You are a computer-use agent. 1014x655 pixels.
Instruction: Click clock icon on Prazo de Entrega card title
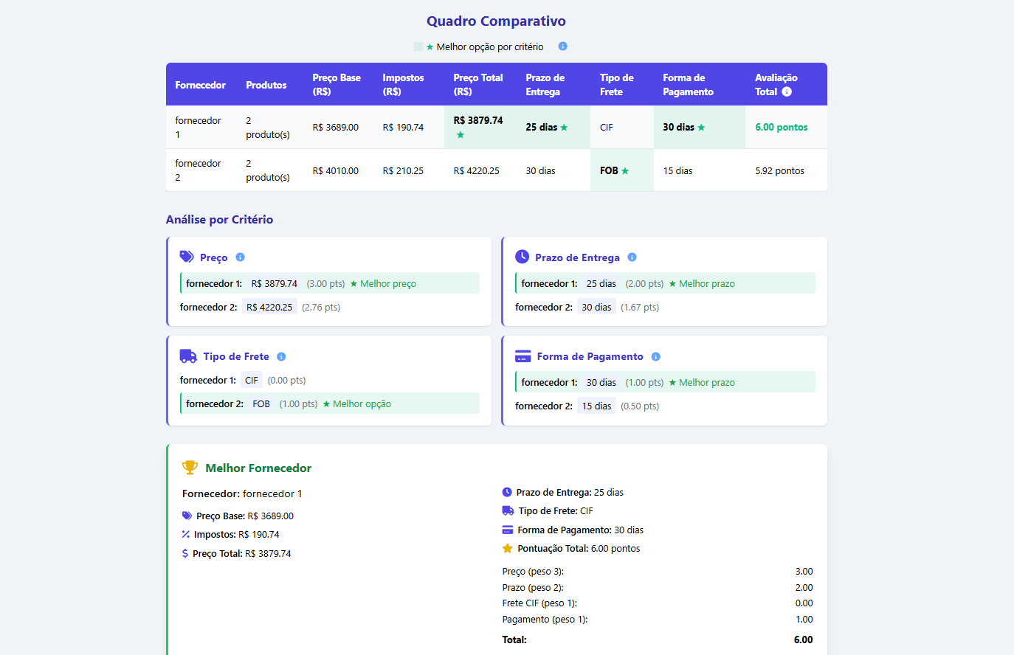click(x=522, y=257)
